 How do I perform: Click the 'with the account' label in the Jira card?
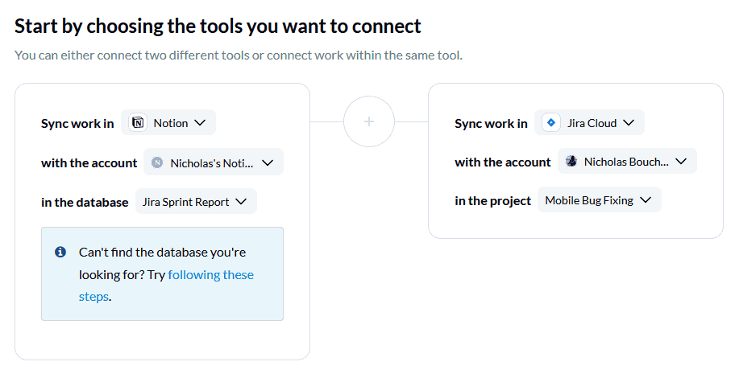point(503,162)
